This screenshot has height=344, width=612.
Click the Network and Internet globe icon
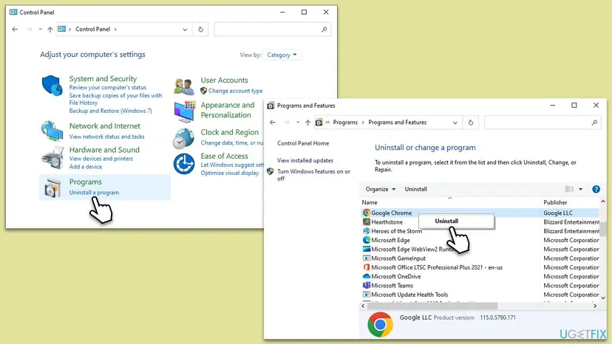52,131
